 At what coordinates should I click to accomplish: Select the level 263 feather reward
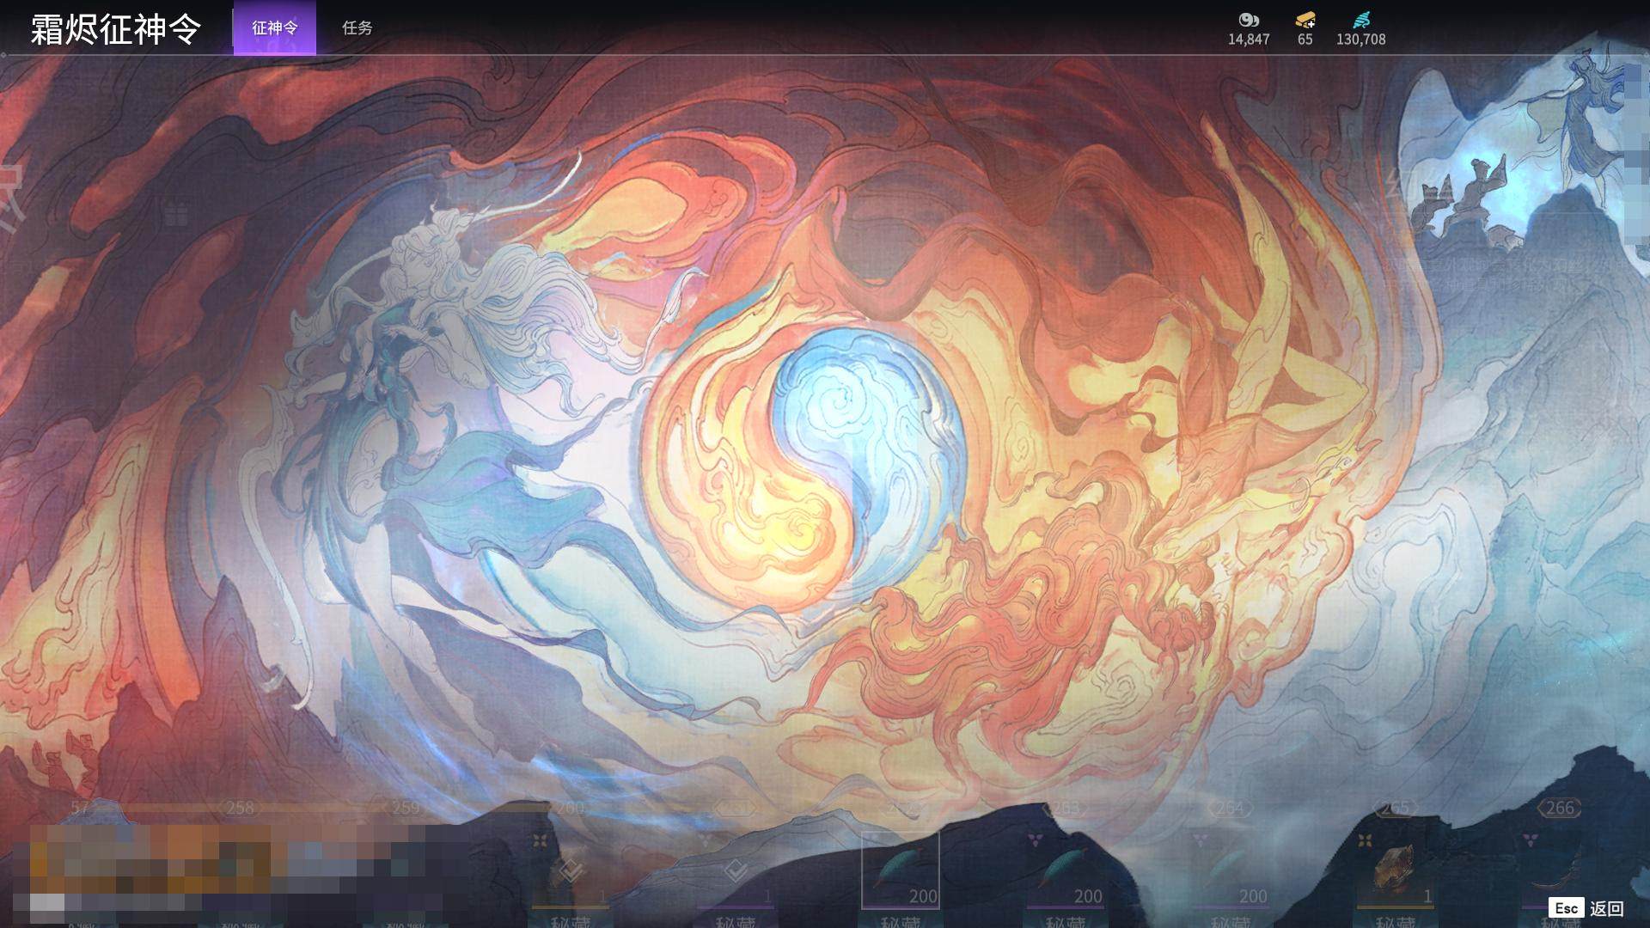coord(1065,870)
